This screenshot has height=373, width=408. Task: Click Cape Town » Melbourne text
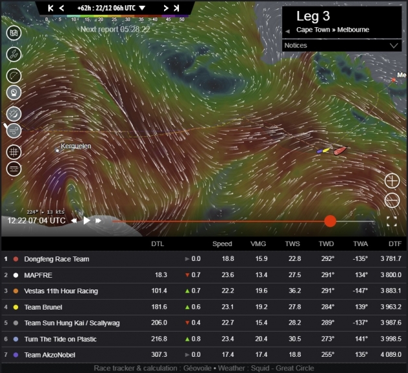click(333, 30)
